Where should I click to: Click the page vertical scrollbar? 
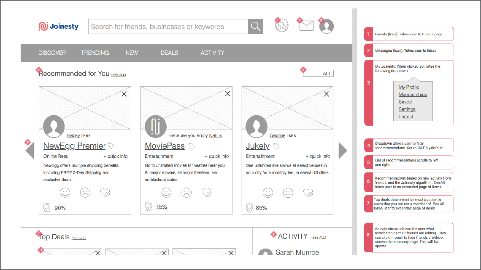click(354, 132)
